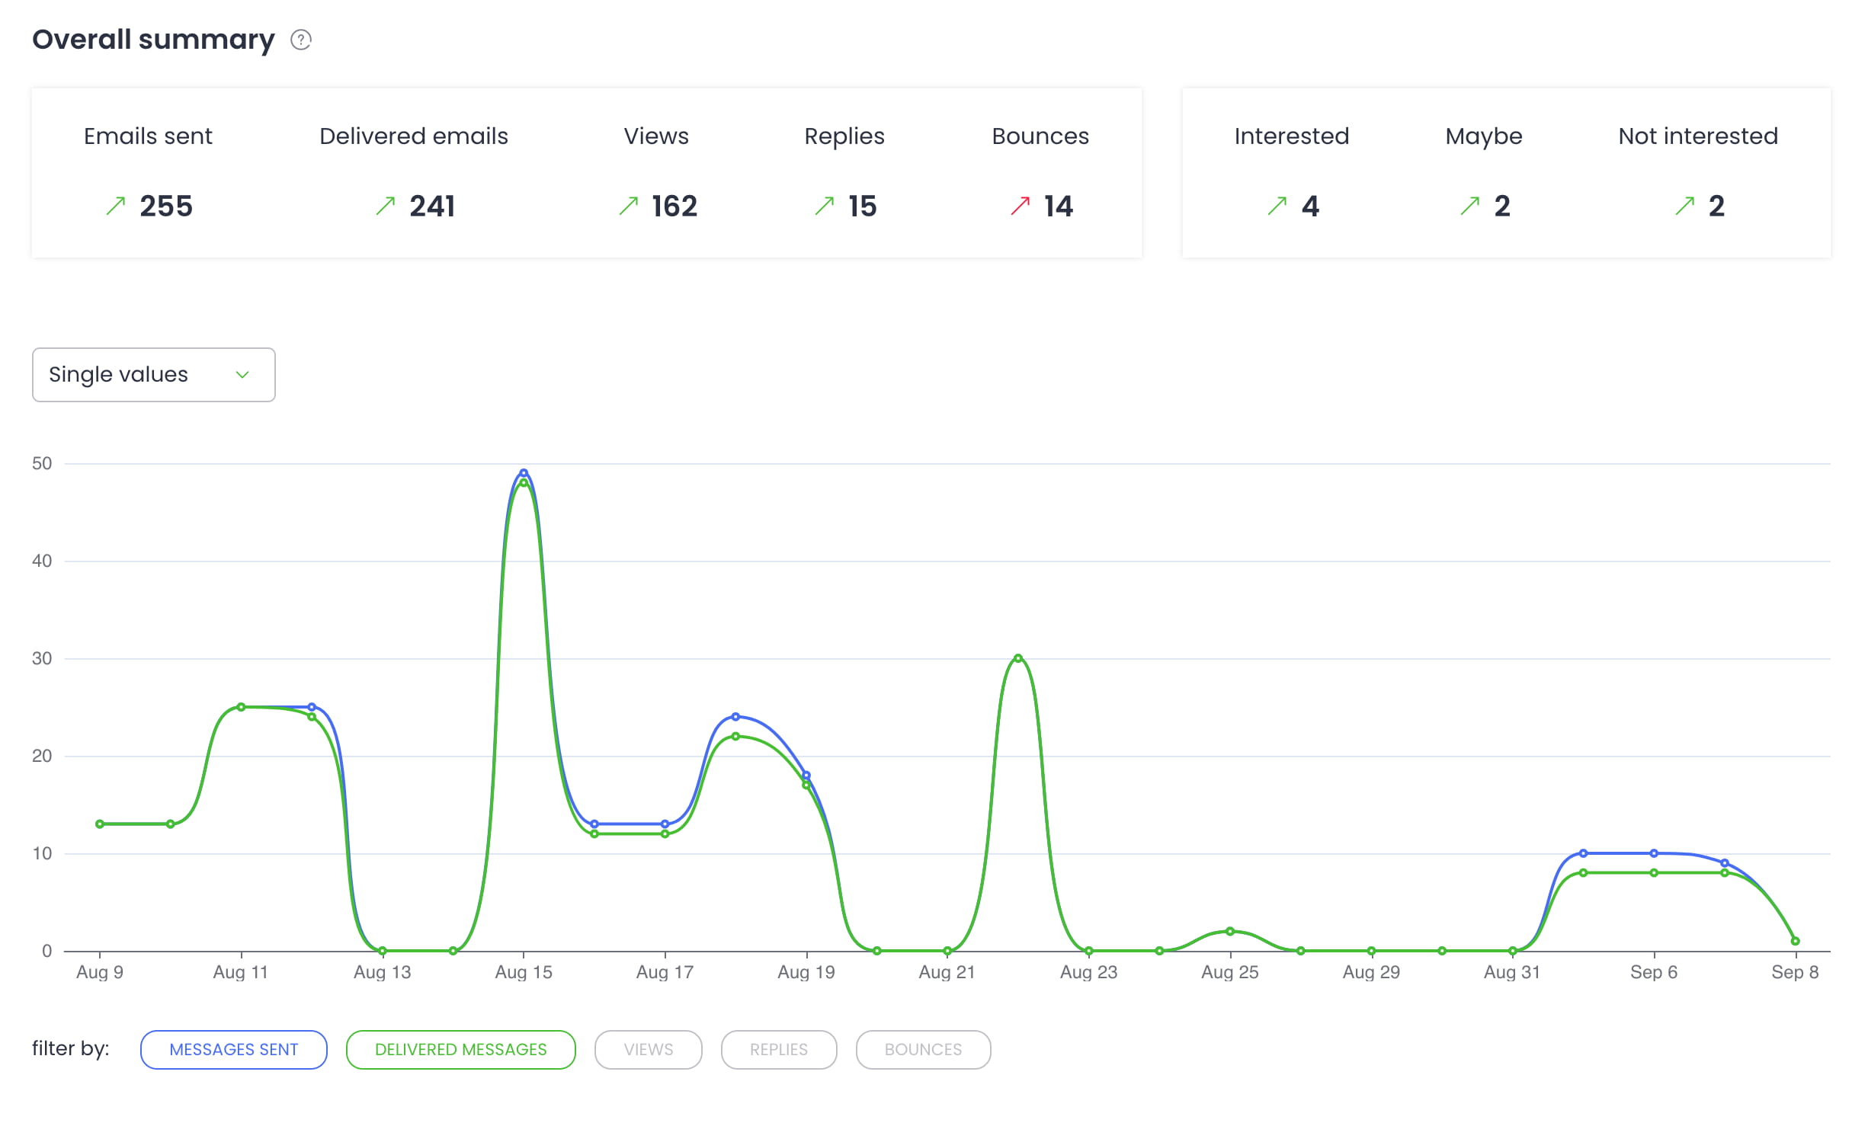Image resolution: width=1852 pixels, height=1123 pixels.
Task: Click the Aug 22 peak point at 30
Action: point(1018,658)
